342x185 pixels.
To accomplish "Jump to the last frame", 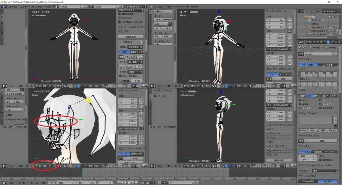I will click(x=136, y=183).
